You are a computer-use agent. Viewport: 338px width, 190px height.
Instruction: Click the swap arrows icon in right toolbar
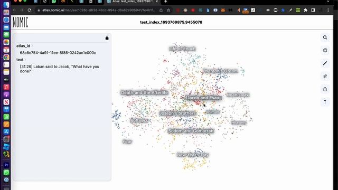tap(325, 76)
